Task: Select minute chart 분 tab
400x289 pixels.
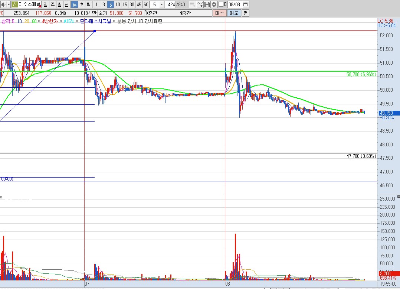Action: 75,4
